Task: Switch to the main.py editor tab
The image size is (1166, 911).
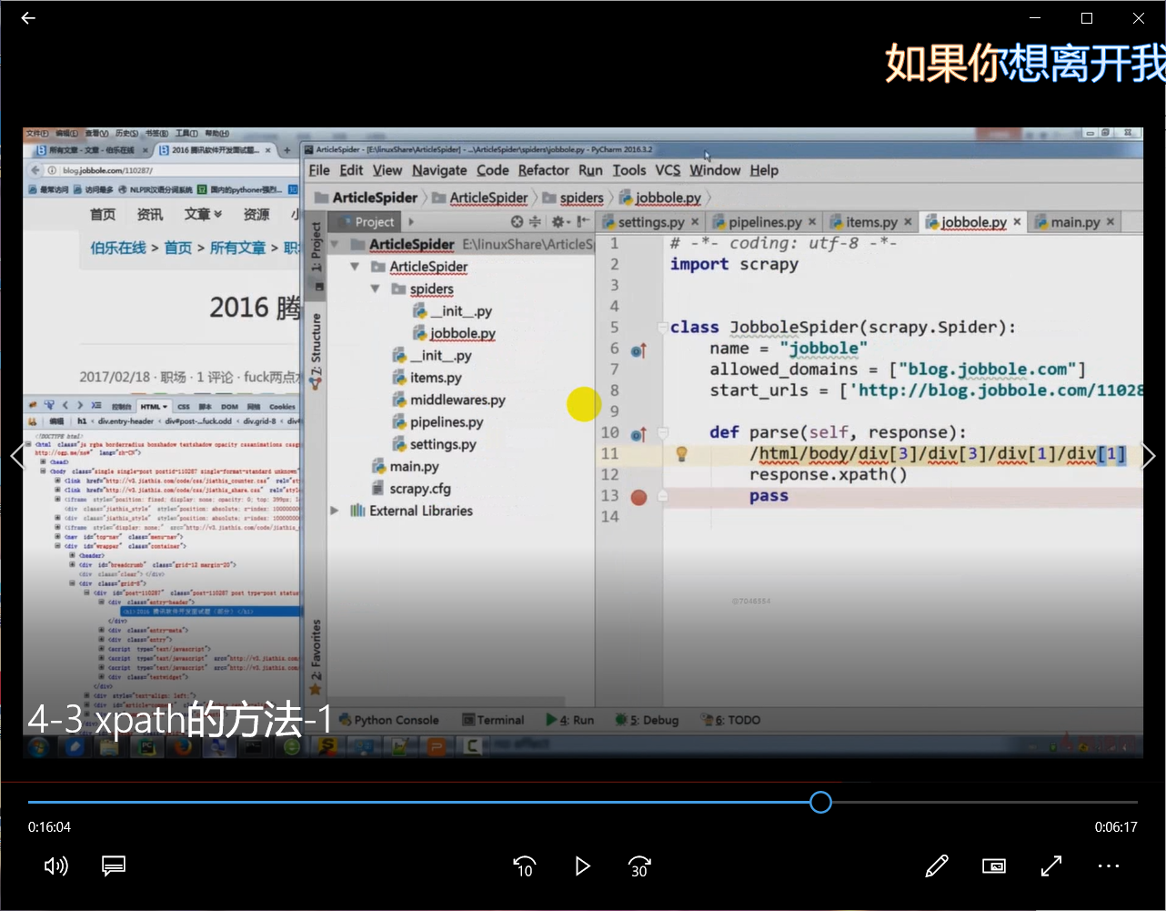Action: point(1076,222)
